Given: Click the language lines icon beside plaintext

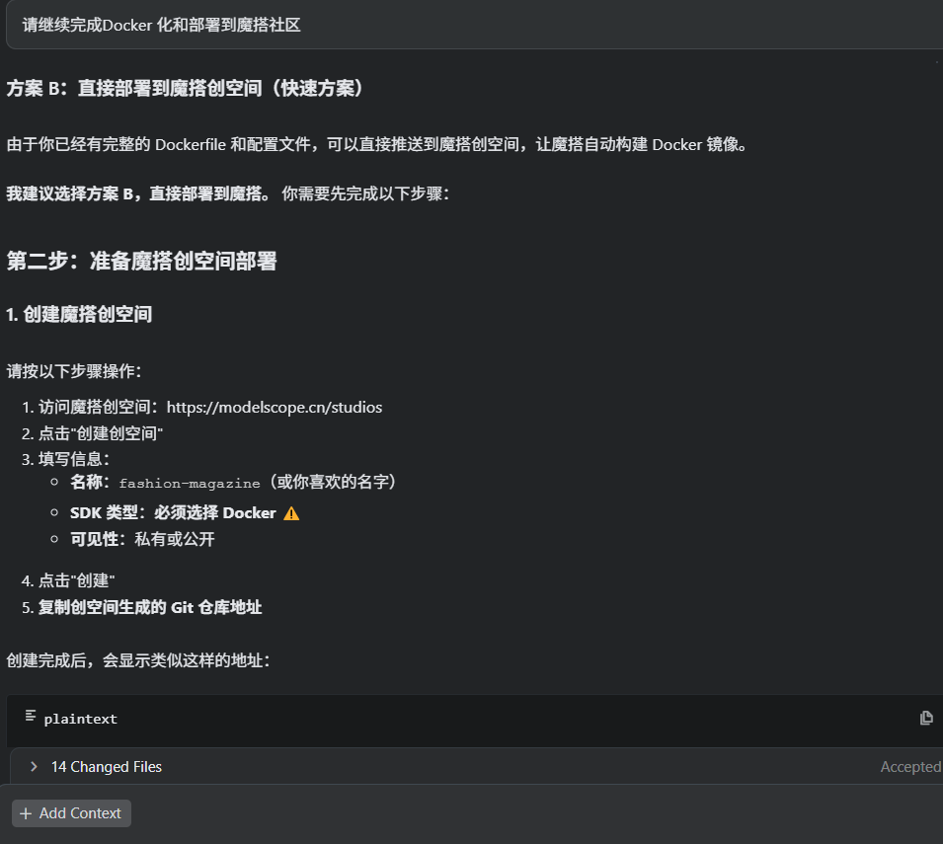Looking at the screenshot, I should pyautogui.click(x=31, y=719).
